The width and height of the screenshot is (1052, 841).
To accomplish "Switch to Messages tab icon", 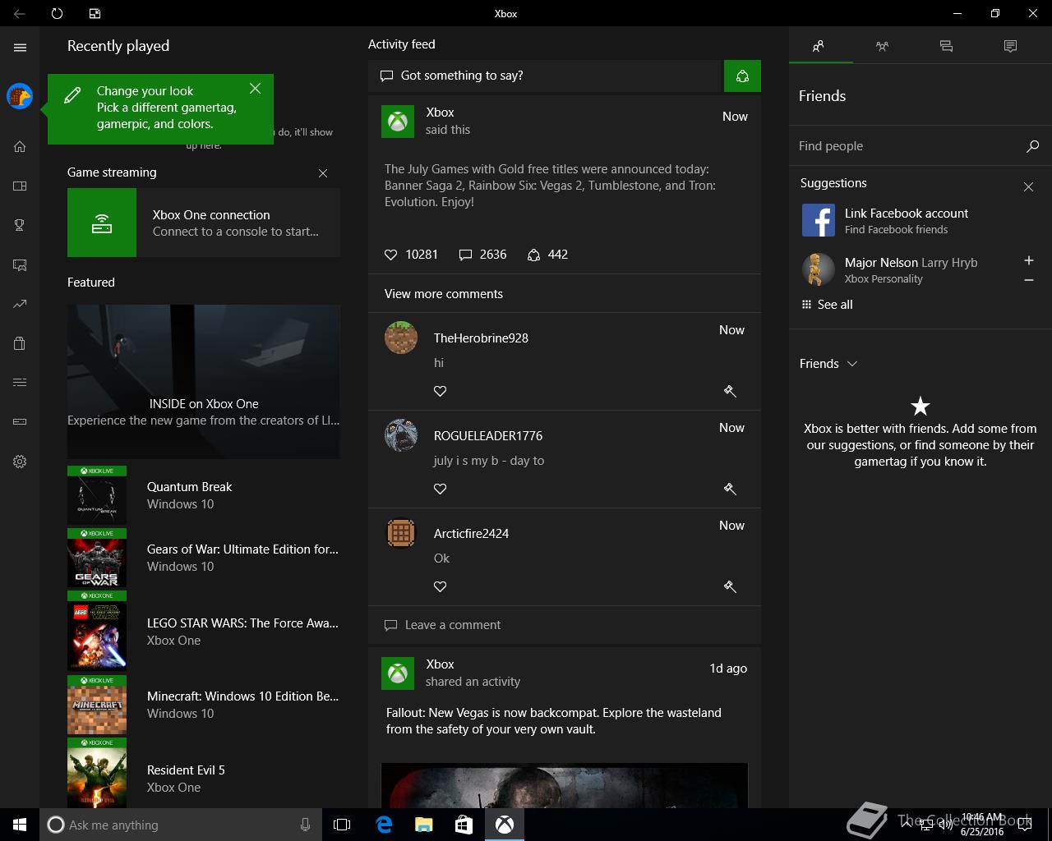I will [x=946, y=46].
